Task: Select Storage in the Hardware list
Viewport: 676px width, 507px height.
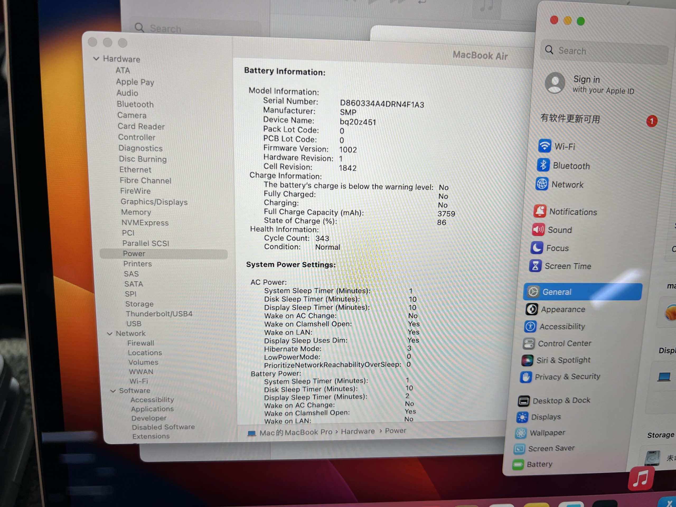Action: click(140, 304)
